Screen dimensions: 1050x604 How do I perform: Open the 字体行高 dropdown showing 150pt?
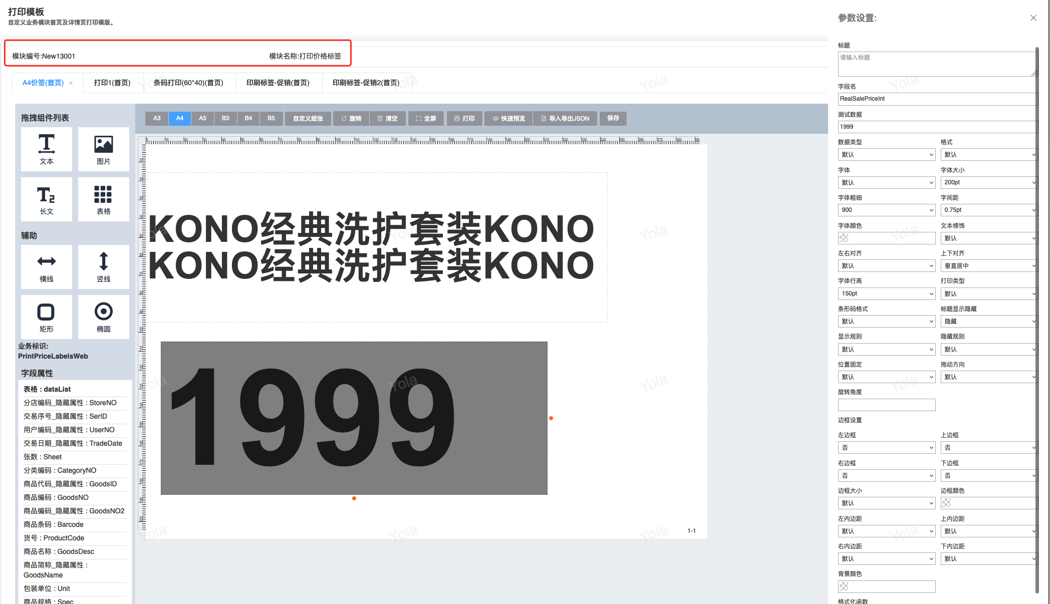tap(887, 293)
